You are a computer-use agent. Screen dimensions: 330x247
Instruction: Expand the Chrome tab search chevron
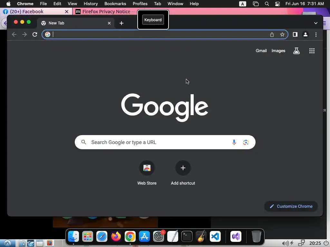point(315,23)
